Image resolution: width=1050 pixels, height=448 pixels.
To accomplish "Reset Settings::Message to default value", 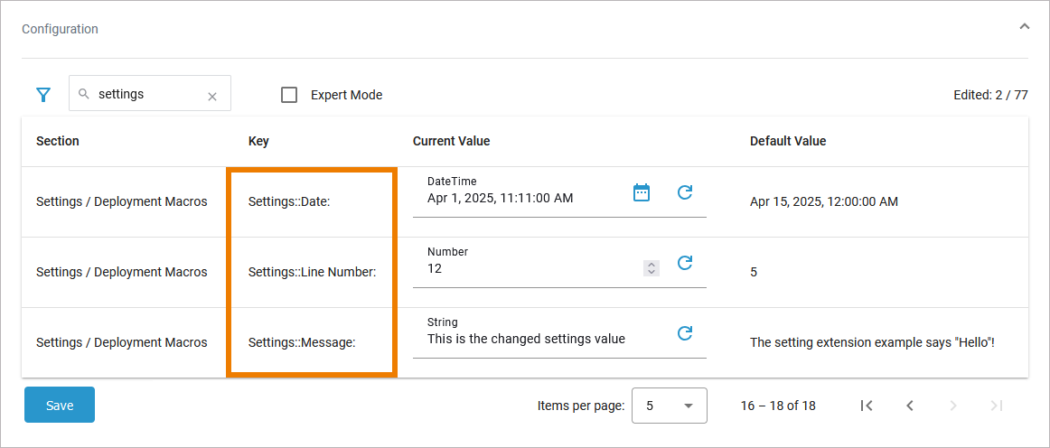I will (685, 333).
